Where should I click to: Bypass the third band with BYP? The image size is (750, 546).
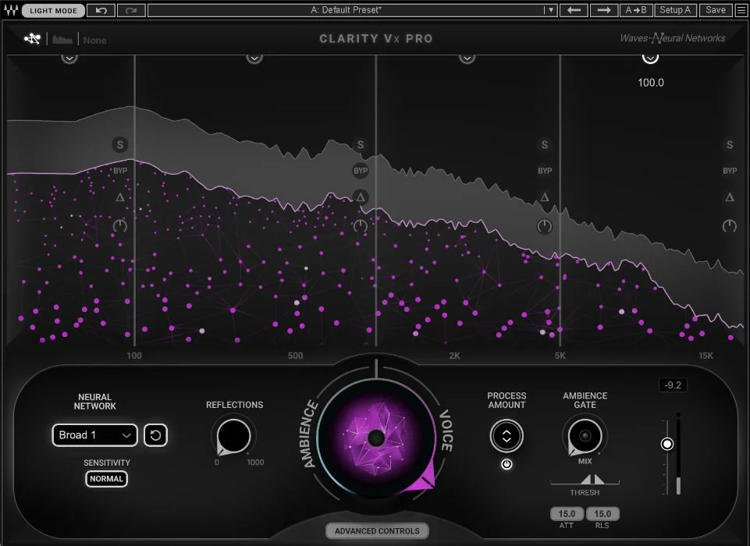click(545, 171)
